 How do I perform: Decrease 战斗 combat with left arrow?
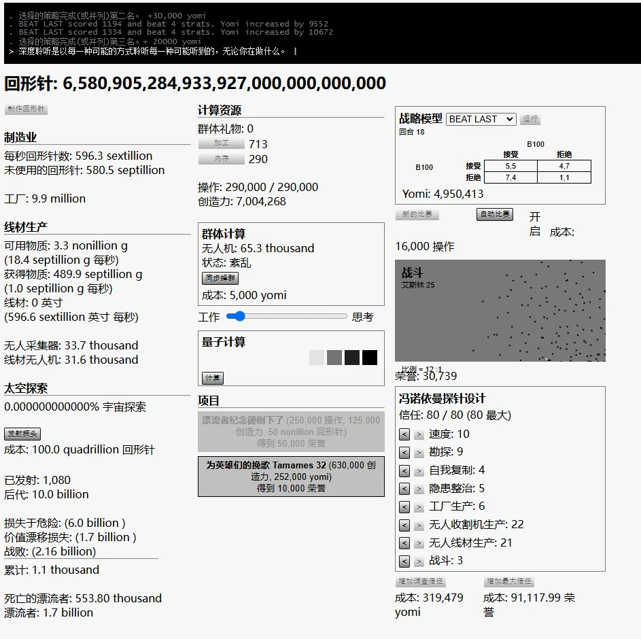tap(404, 561)
